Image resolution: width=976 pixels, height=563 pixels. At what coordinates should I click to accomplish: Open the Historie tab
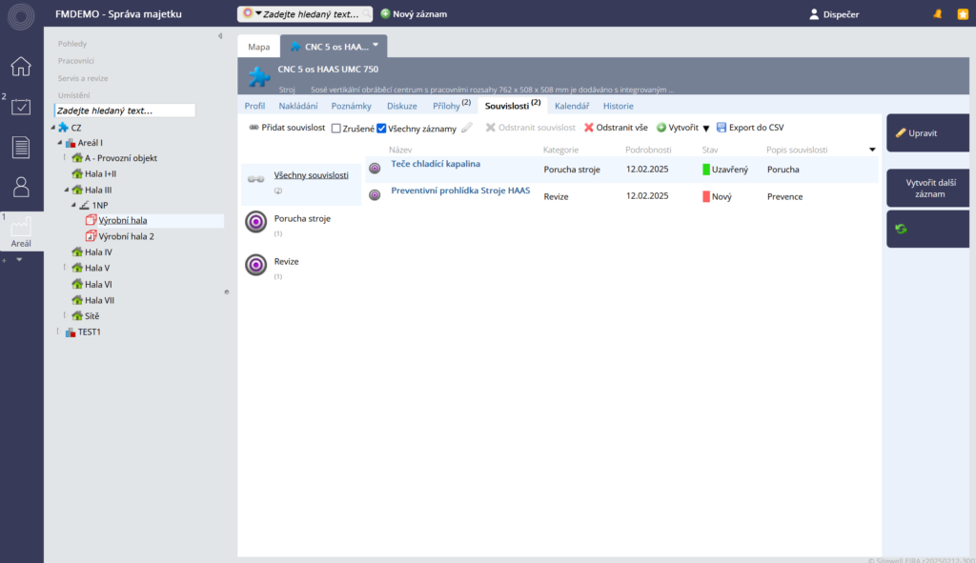618,106
